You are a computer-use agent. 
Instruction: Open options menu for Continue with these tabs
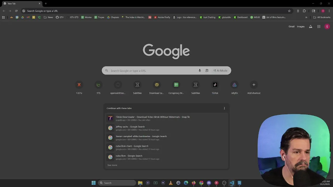(224, 108)
